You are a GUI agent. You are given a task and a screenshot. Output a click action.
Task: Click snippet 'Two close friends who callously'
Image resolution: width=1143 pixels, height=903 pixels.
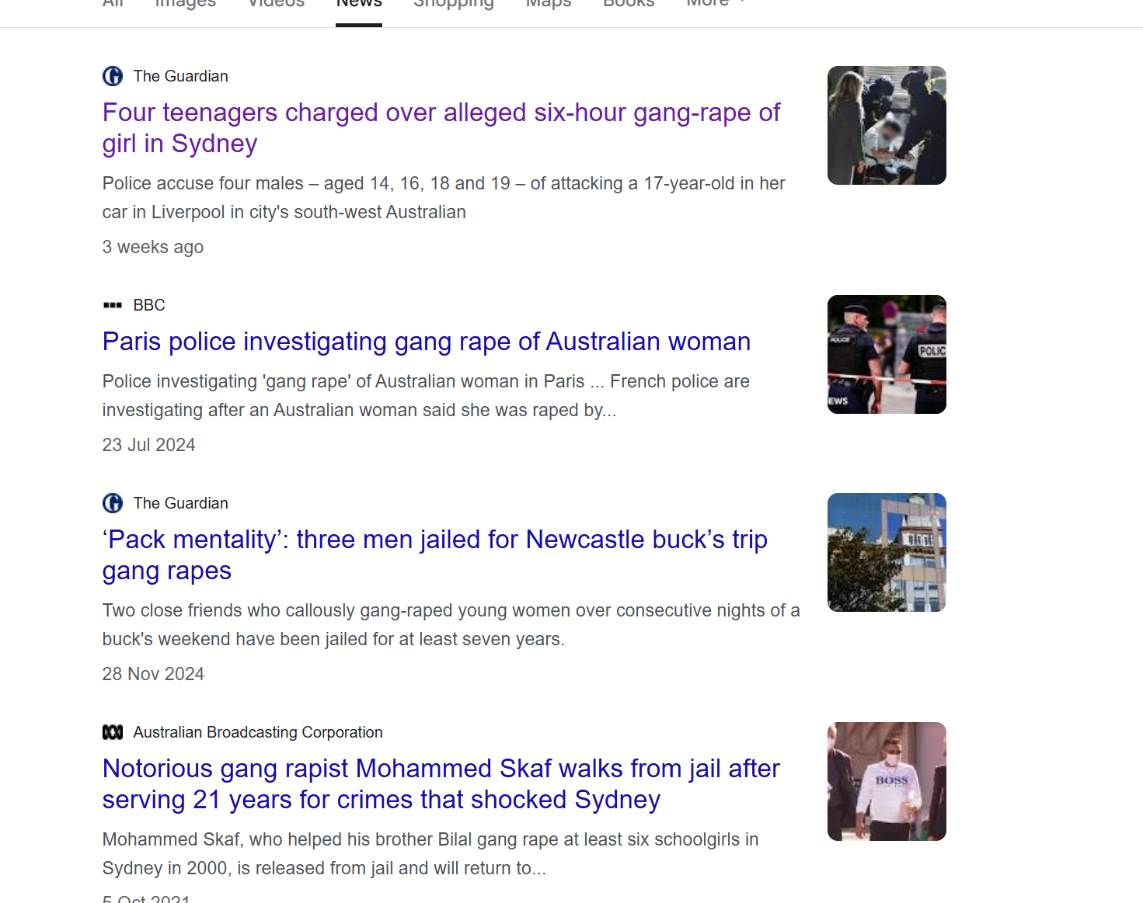[451, 625]
